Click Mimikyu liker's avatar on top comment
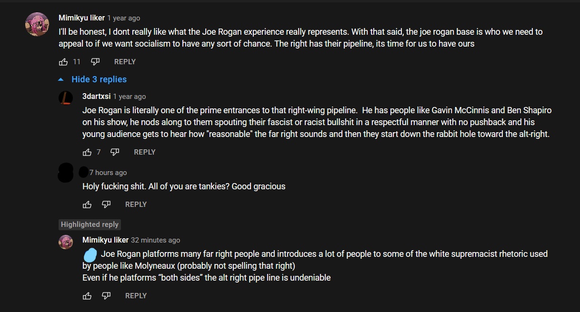 coord(37,24)
